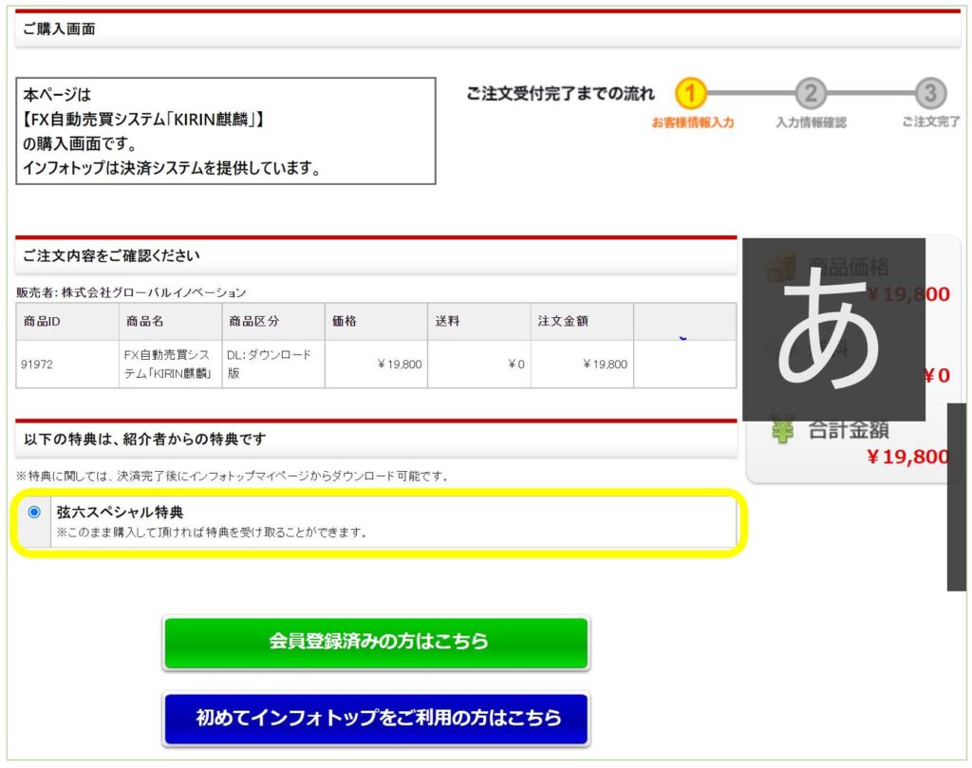972x768 pixels.
Task: Click the あ input mode indicator
Action: click(x=833, y=329)
